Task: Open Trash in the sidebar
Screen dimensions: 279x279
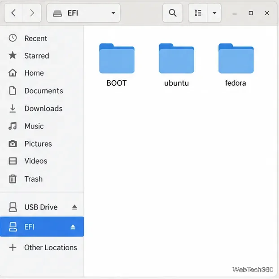Action: point(42,179)
